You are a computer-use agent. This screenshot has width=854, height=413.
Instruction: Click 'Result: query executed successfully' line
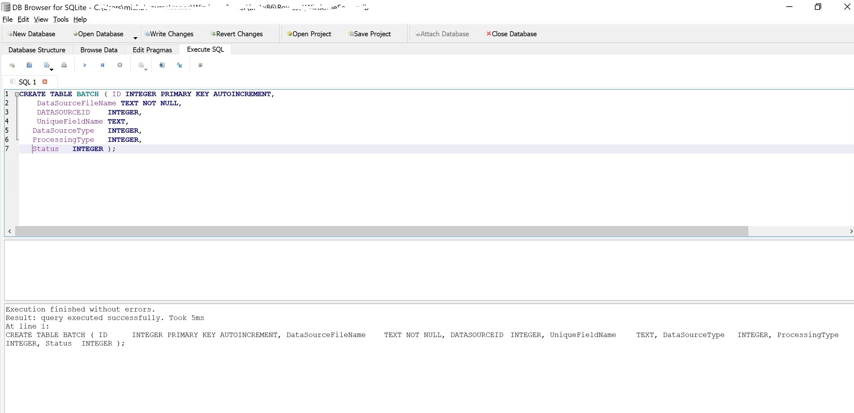point(105,318)
